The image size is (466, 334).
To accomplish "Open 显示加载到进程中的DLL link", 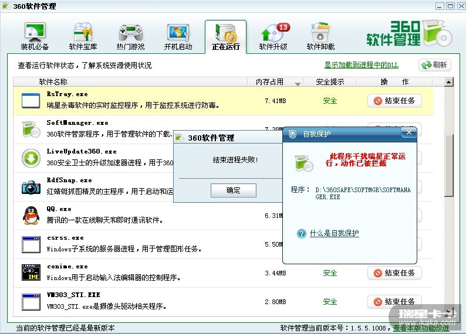I will (x=361, y=65).
